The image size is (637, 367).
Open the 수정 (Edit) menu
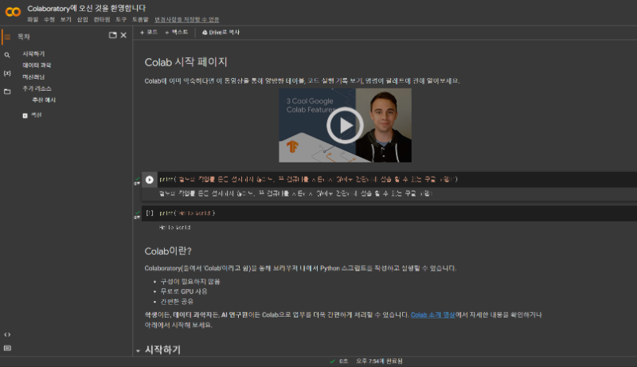point(49,19)
